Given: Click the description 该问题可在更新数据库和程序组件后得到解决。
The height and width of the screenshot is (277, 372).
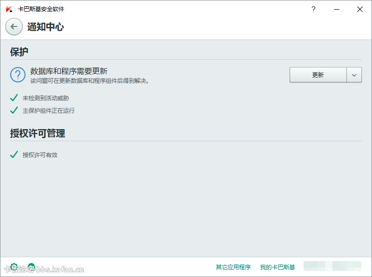Looking at the screenshot, I should pos(90,81).
